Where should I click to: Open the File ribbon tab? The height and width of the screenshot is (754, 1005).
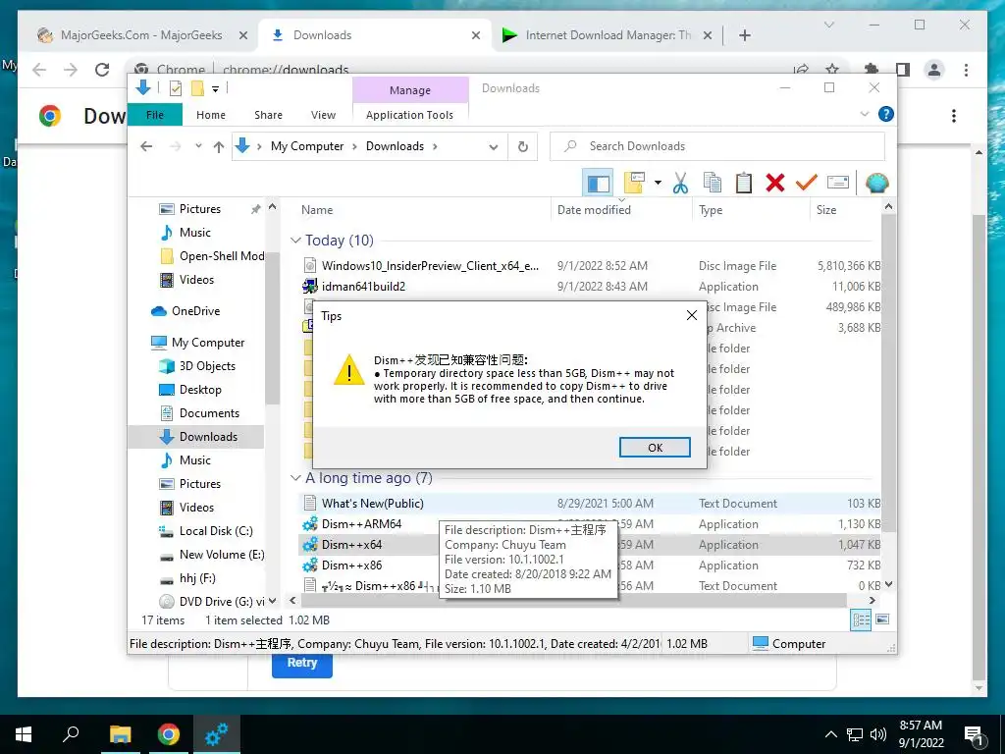pos(155,115)
